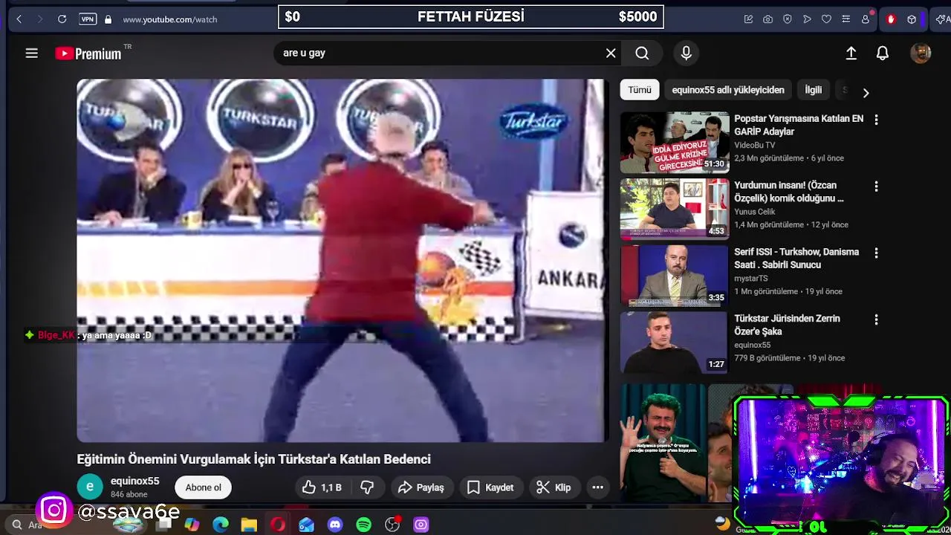Open the upload/create video icon

851,53
